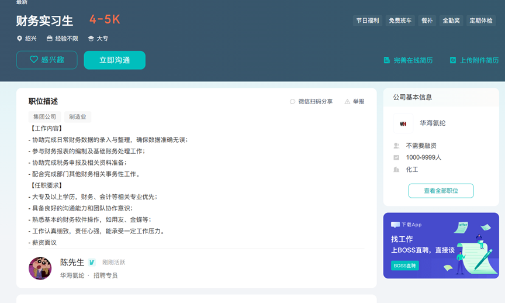Click the 完善在线简历 document icon

tap(387, 60)
